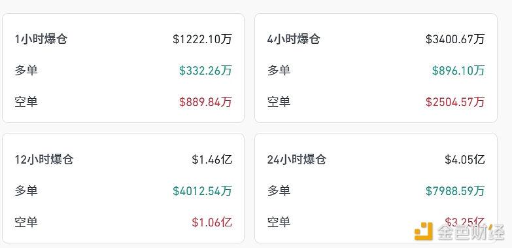512x248 pixels.
Task: Click 空单 label in the 24小时爆仓 card
Action: click(x=279, y=222)
